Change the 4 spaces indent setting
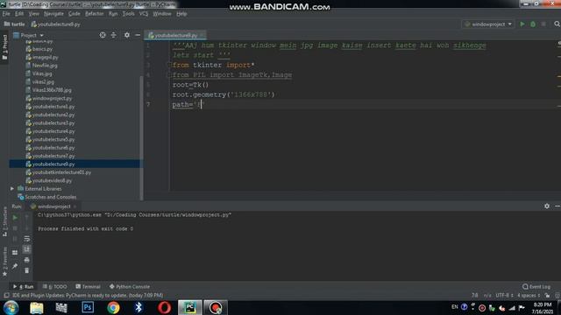Image resolution: width=561 pixels, height=315 pixels. [x=529, y=296]
